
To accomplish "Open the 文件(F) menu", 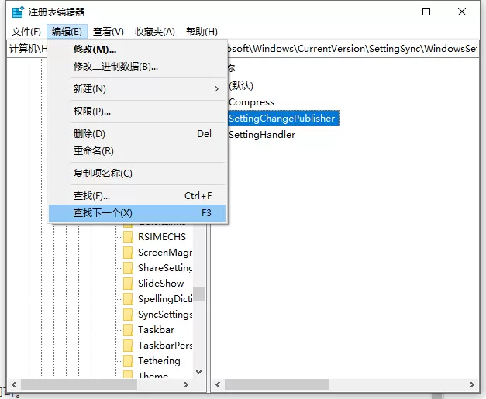I will 26,32.
